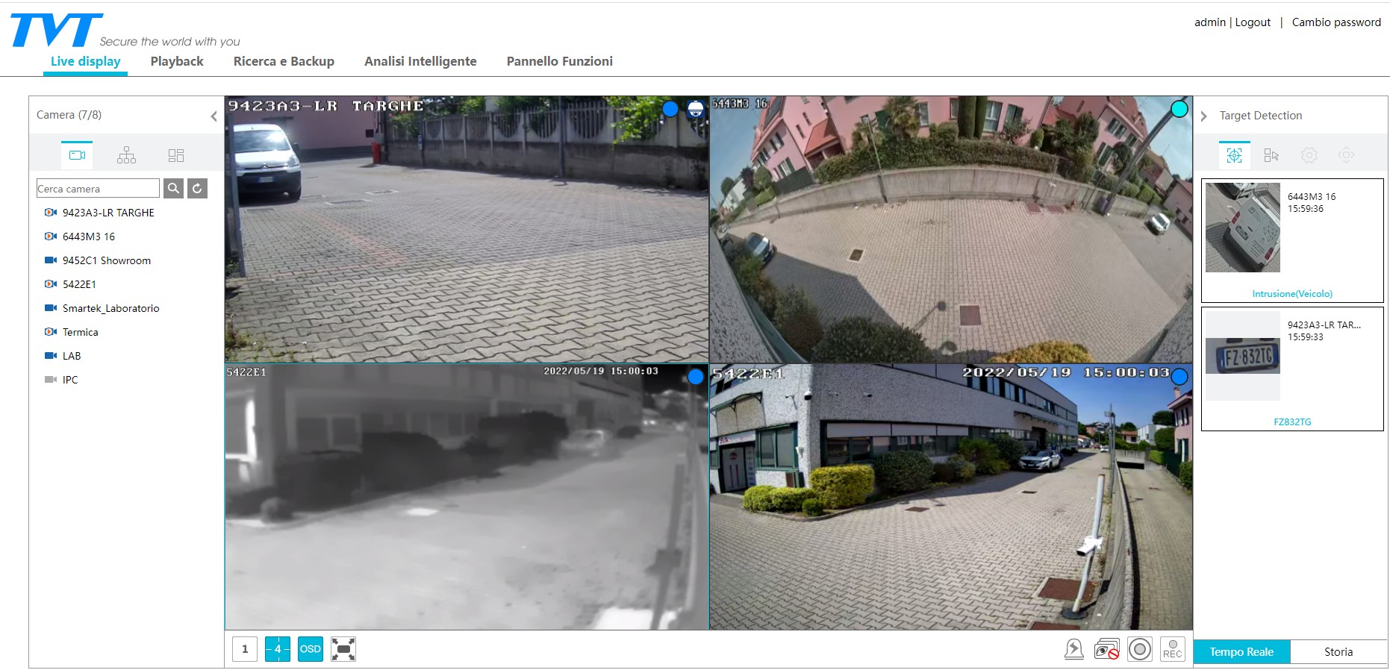Screen dimensions: 1390x670
Task: Click the Intrusione(Veicolo) event label
Action: click(1292, 294)
